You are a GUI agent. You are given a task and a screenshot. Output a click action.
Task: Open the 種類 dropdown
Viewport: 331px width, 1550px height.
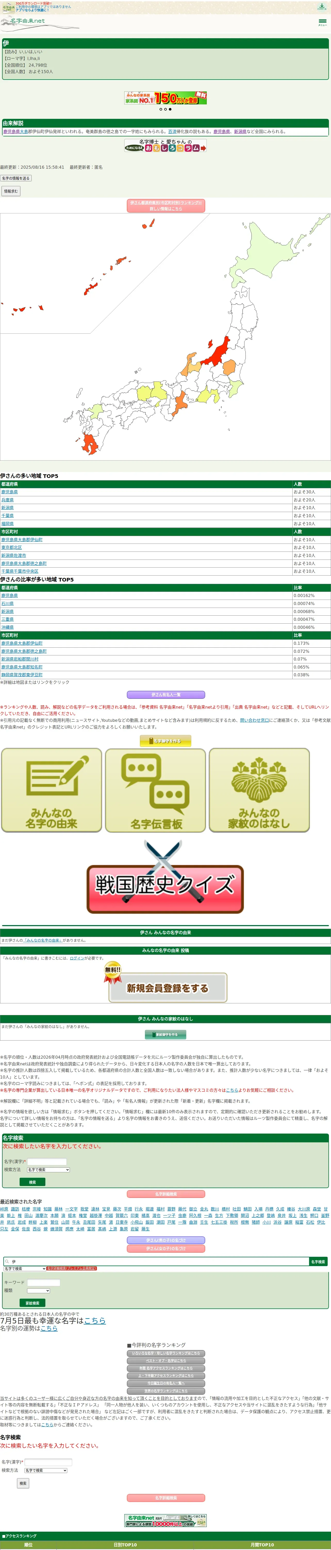click(38, 1290)
